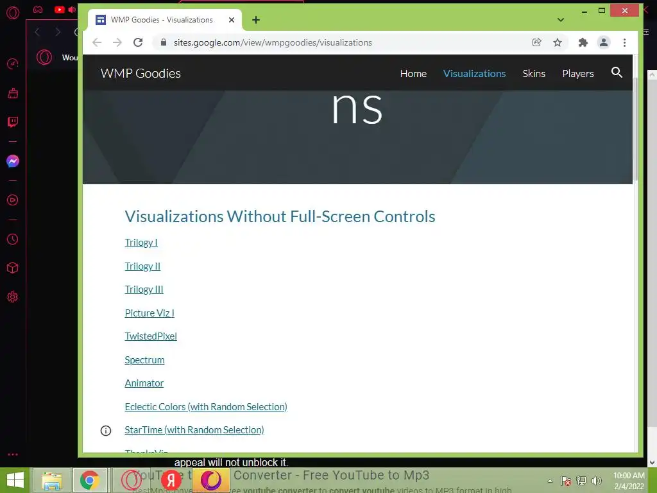Open the Trilogy II link

[142, 266]
